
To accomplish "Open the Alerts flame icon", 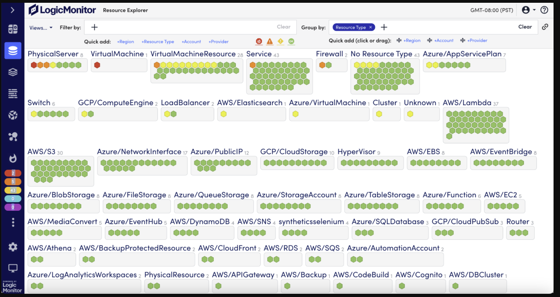I will point(13,158).
